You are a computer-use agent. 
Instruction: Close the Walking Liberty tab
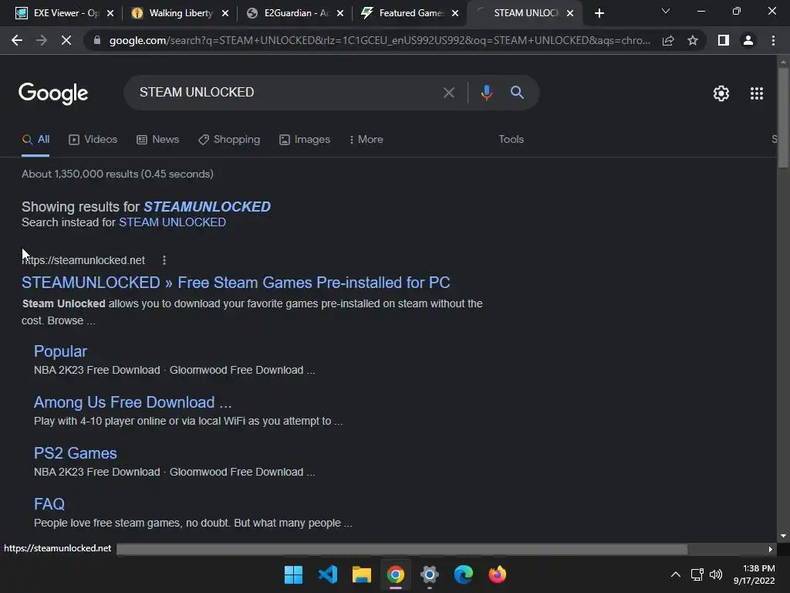point(225,13)
